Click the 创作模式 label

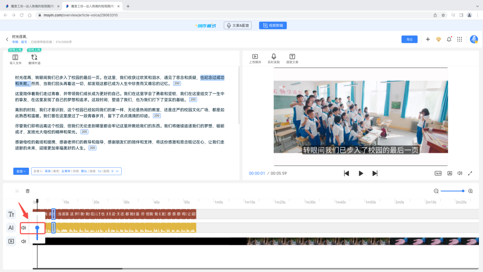(206, 25)
